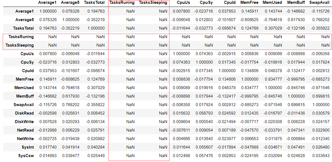This screenshot has width=332, height=162.
Task: Select the Average5 column header
Action: coord(70,2)
